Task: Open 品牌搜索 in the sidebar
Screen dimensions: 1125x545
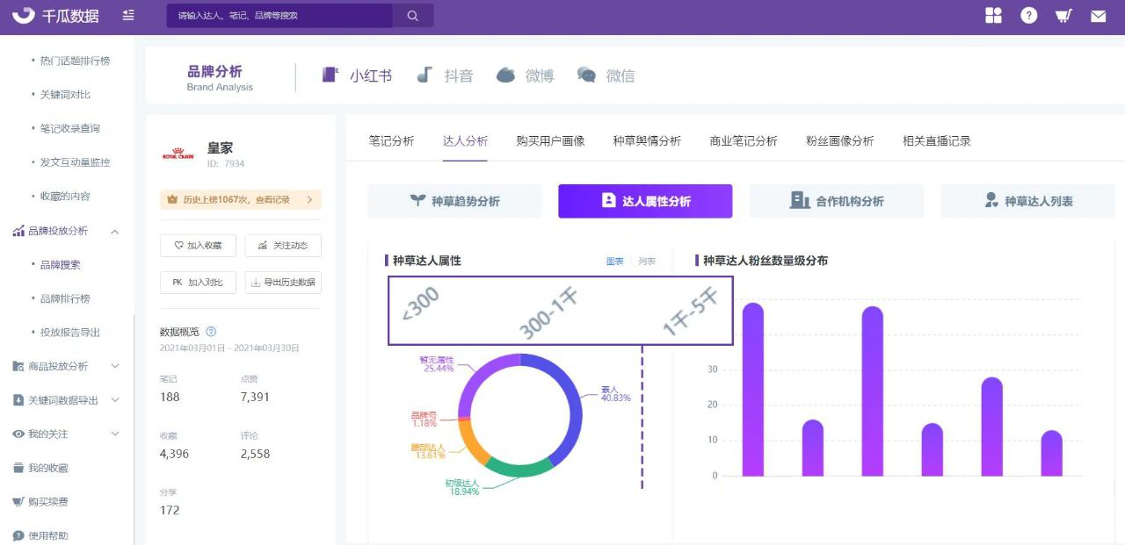Action: tap(60, 264)
